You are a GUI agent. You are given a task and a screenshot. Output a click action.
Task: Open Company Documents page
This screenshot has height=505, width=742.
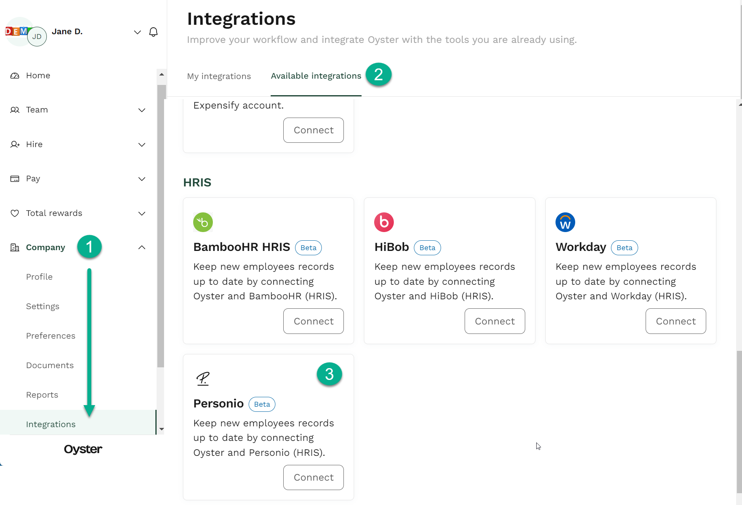(x=50, y=365)
